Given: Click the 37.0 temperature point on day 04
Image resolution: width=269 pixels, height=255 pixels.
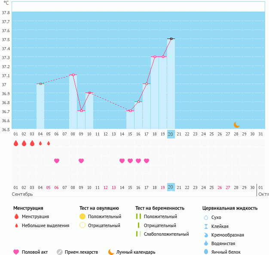Looking at the screenshot, I should (40, 84).
